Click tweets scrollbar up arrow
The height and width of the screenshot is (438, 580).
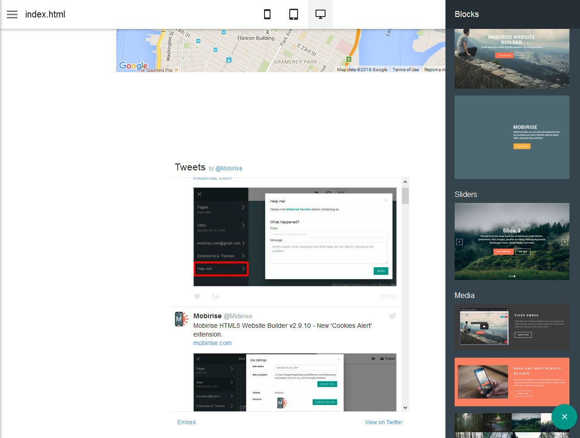tap(405, 182)
